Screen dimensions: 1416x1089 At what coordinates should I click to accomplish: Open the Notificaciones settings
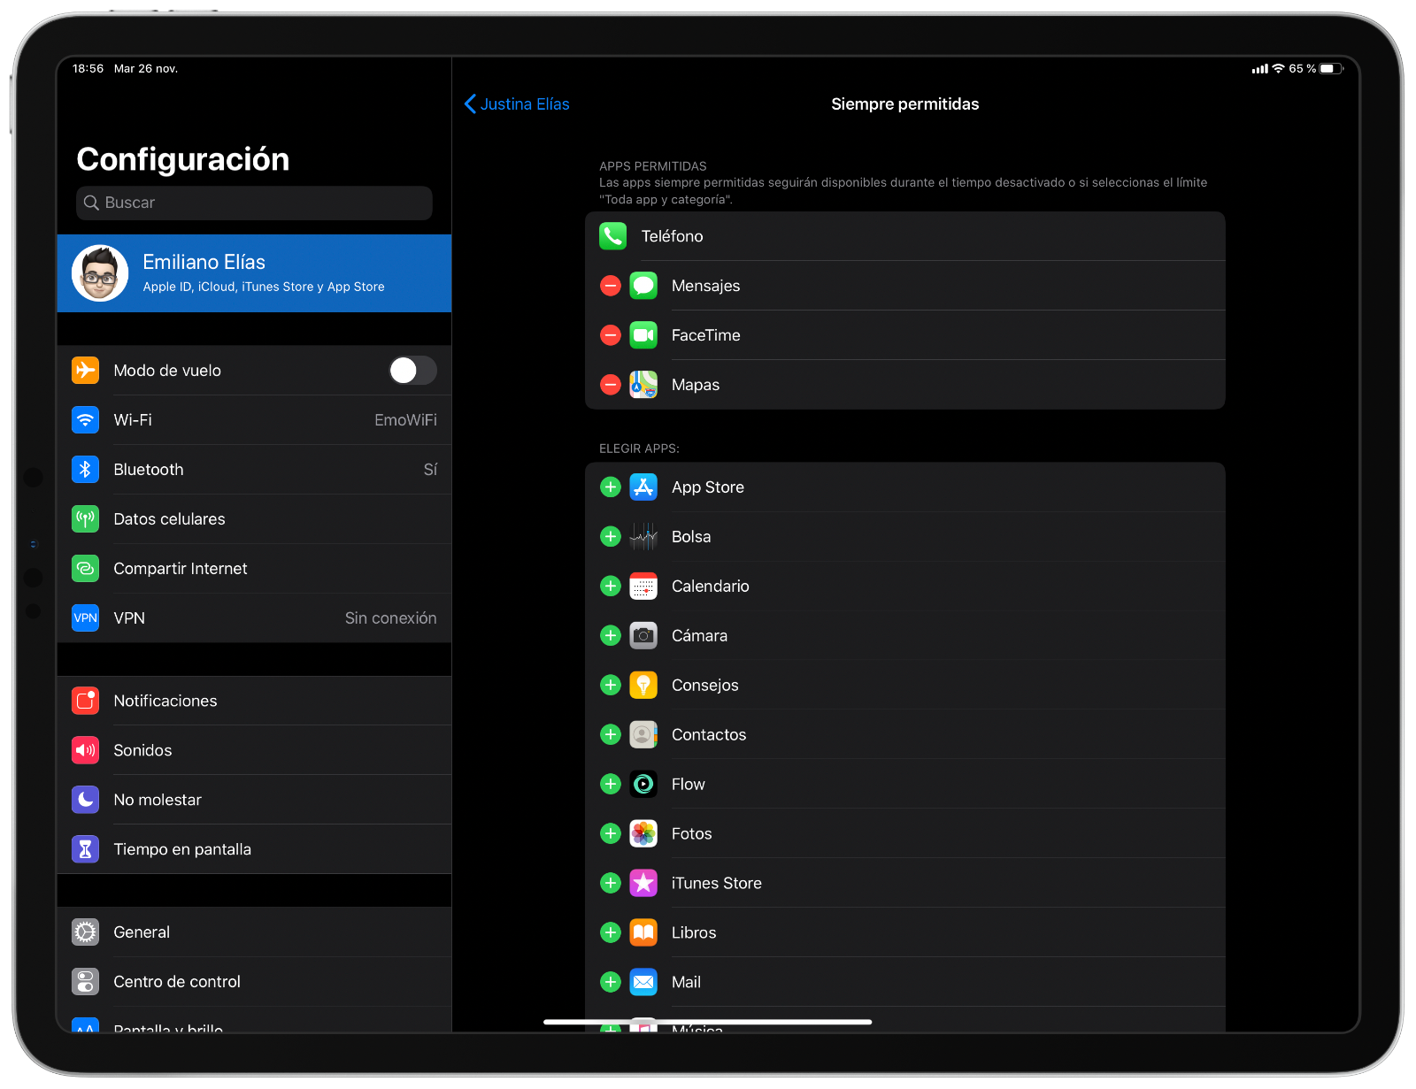[x=254, y=701]
